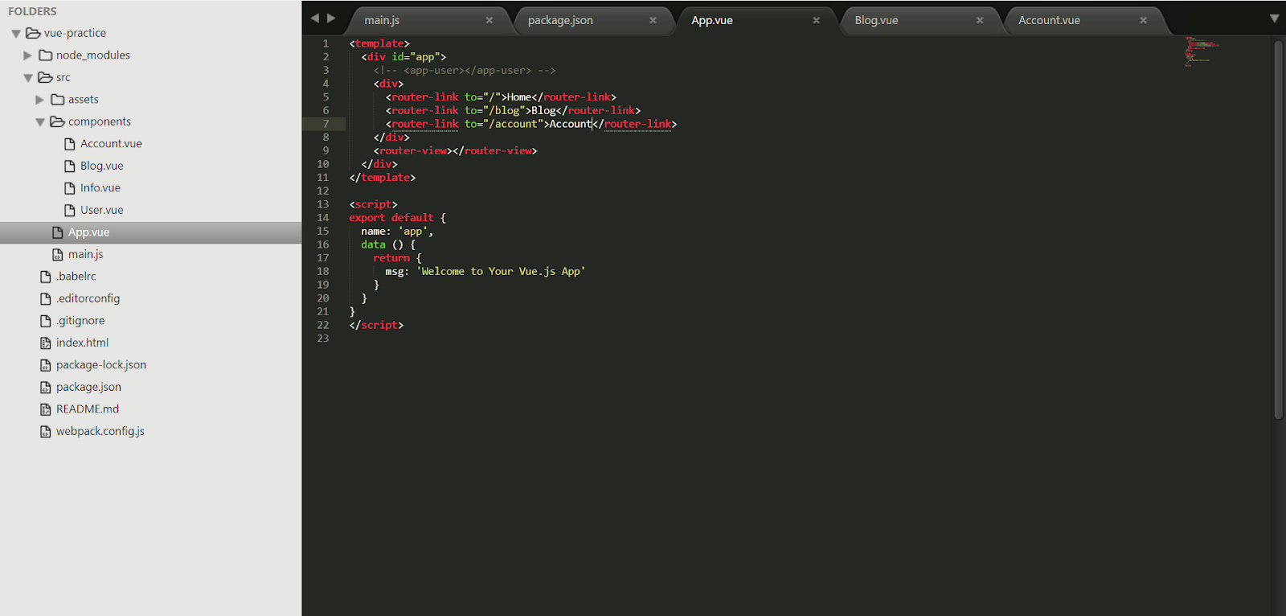1286x616 pixels.
Task: Open package-lock.json from the sidebar
Action: click(x=101, y=365)
